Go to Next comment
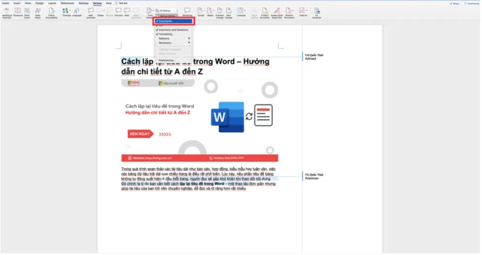Image resolution: width=482 pixels, height=255 pixels. pos(127,13)
